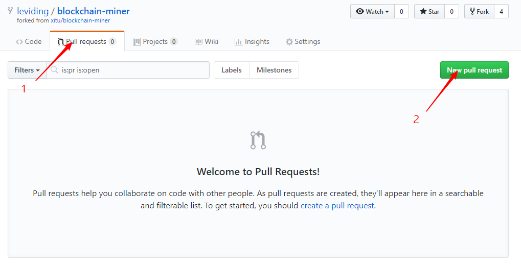Click the eye icon on Watch button
This screenshot has height=266, width=521.
coord(360,12)
